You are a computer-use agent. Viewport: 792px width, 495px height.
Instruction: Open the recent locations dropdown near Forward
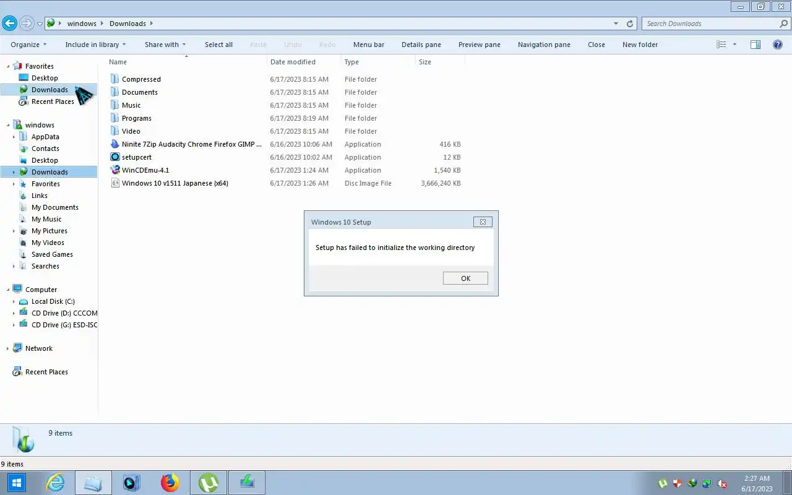pyautogui.click(x=40, y=24)
